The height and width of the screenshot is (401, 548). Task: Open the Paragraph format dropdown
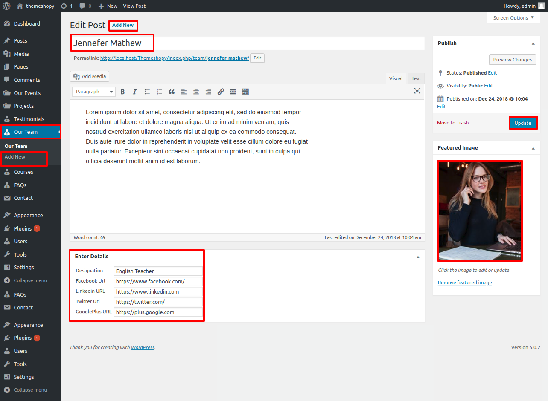[x=93, y=92]
